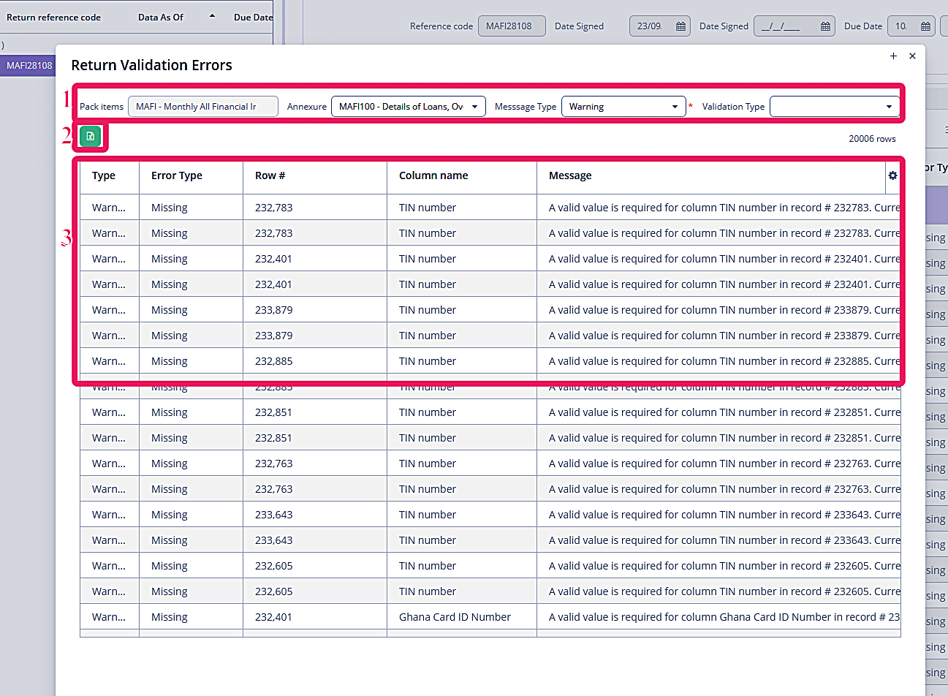
Task: Open calendar picker beside the 23/09 date
Action: [680, 26]
